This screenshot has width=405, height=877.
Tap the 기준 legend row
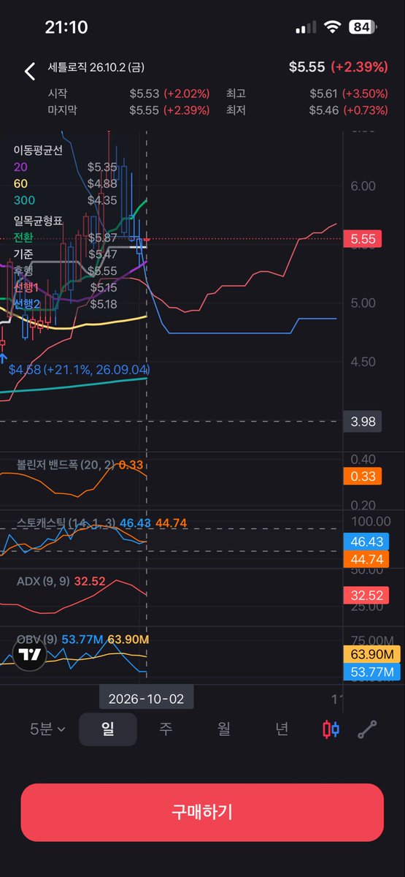65,254
